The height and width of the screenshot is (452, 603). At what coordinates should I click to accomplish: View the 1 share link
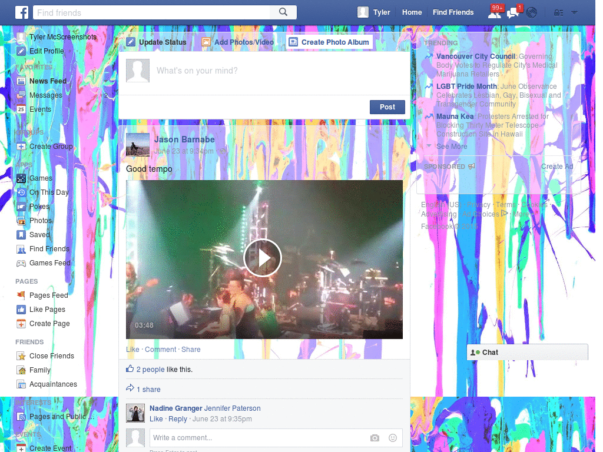coord(148,390)
